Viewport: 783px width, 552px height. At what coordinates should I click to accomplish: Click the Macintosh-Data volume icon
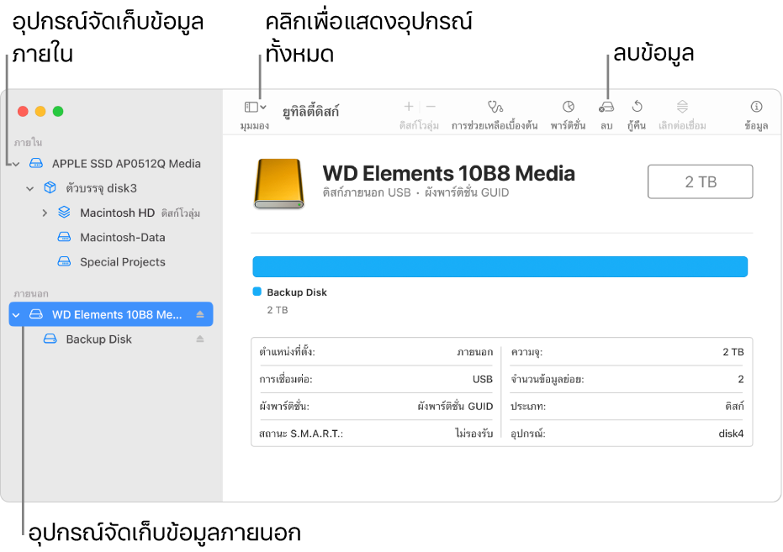[x=64, y=237]
